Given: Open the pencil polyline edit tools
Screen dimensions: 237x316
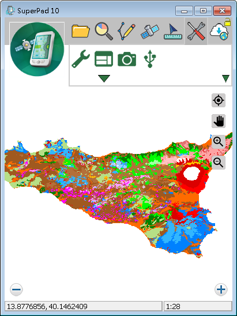Looking at the screenshot, I should pyautogui.click(x=126, y=31).
